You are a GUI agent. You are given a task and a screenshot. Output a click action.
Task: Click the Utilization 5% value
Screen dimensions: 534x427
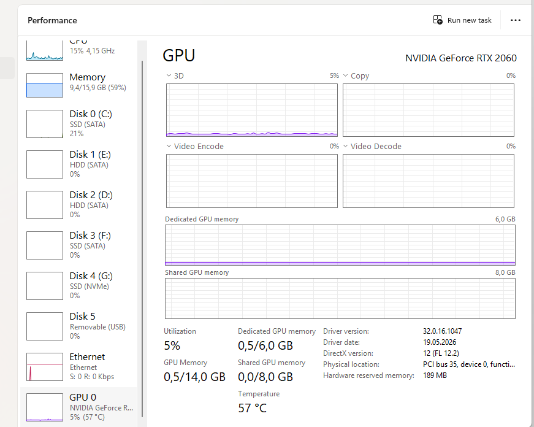coord(172,345)
